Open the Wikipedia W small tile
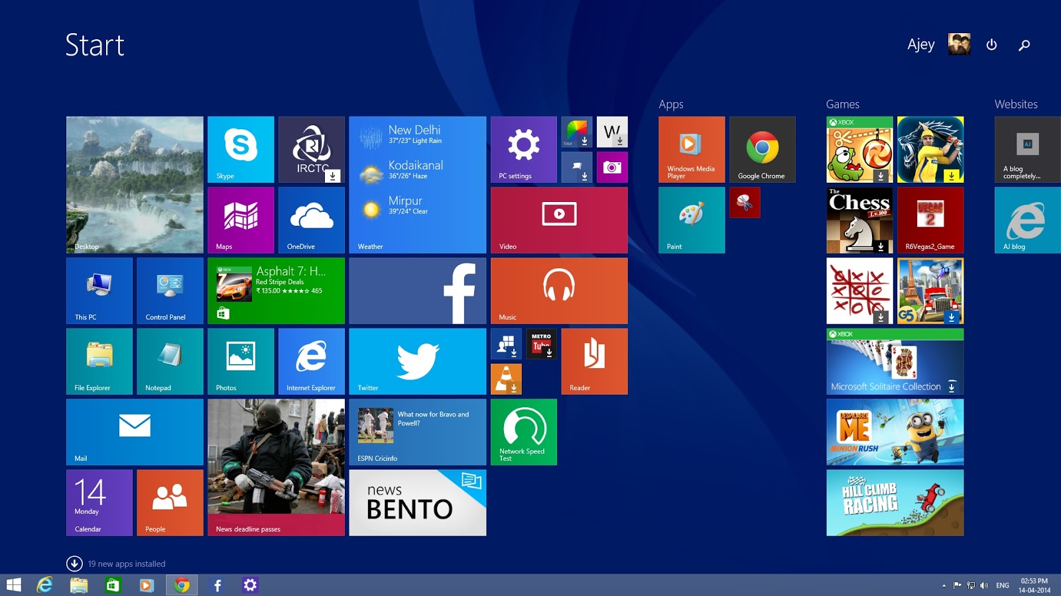1061x596 pixels. 612,132
